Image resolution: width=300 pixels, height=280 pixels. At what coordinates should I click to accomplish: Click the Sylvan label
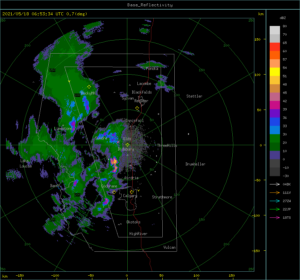coord(128,98)
